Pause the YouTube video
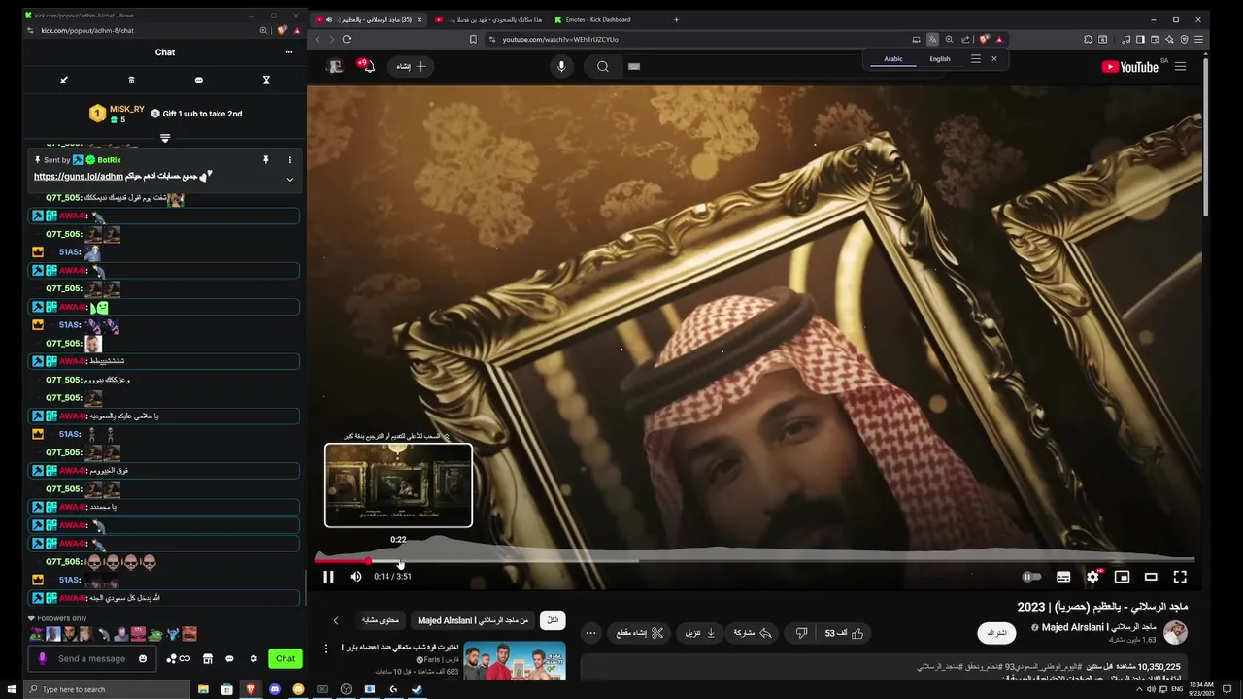 pyautogui.click(x=328, y=577)
